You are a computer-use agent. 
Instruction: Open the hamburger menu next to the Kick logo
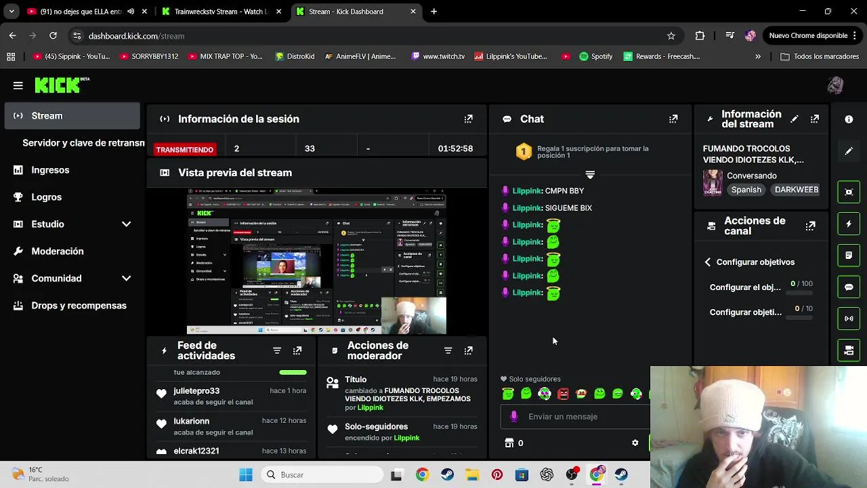18,85
